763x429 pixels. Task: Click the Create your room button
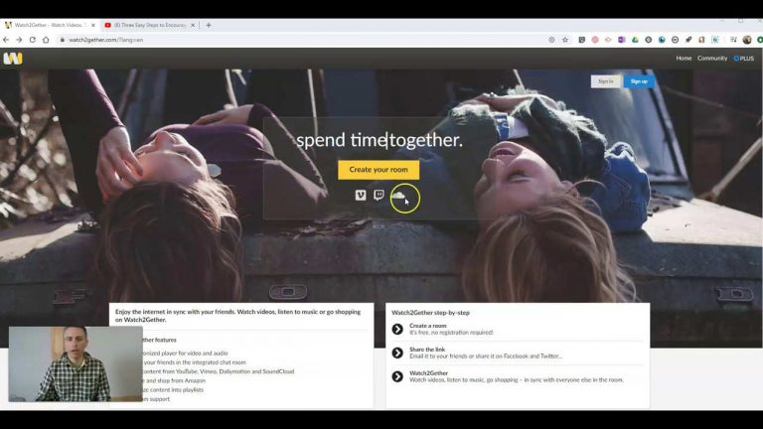pos(379,170)
